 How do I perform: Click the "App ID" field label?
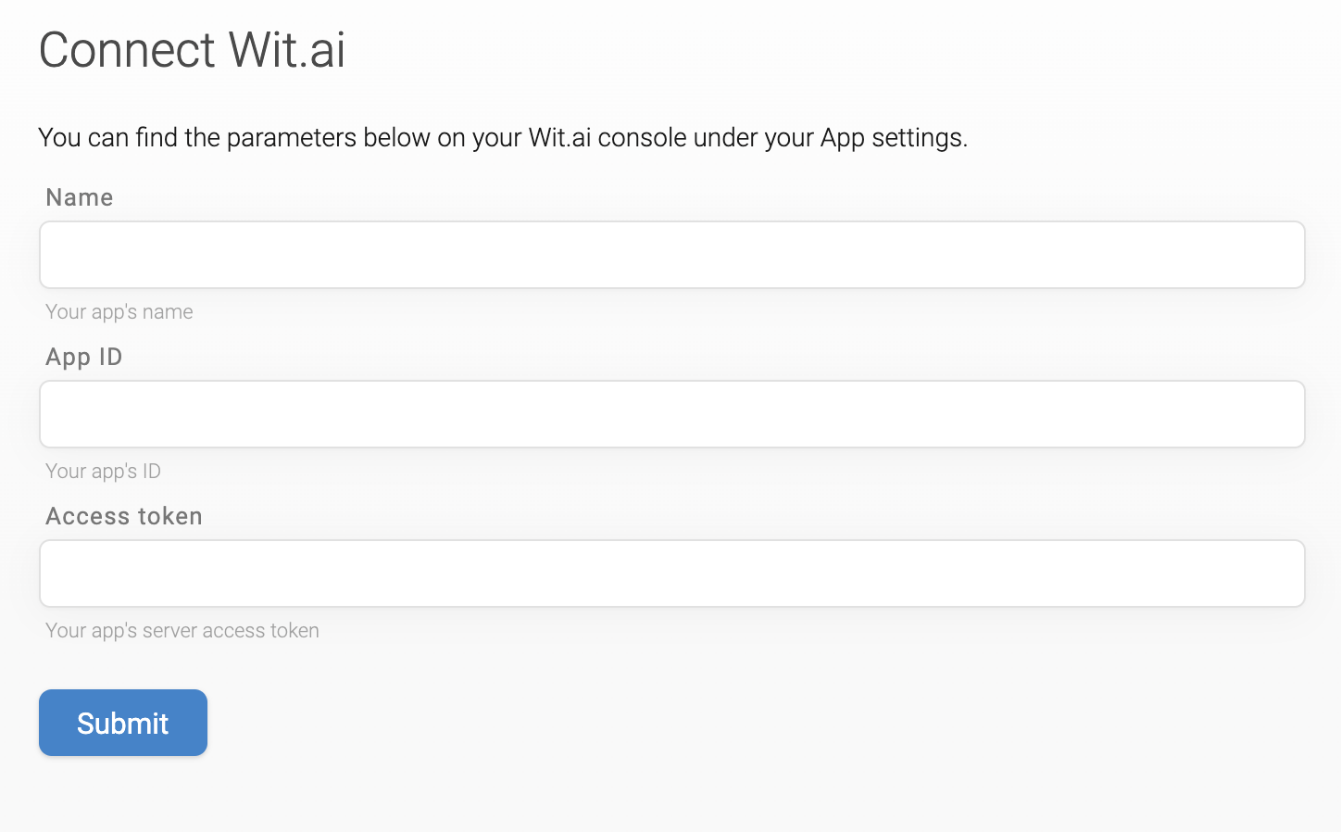84,357
